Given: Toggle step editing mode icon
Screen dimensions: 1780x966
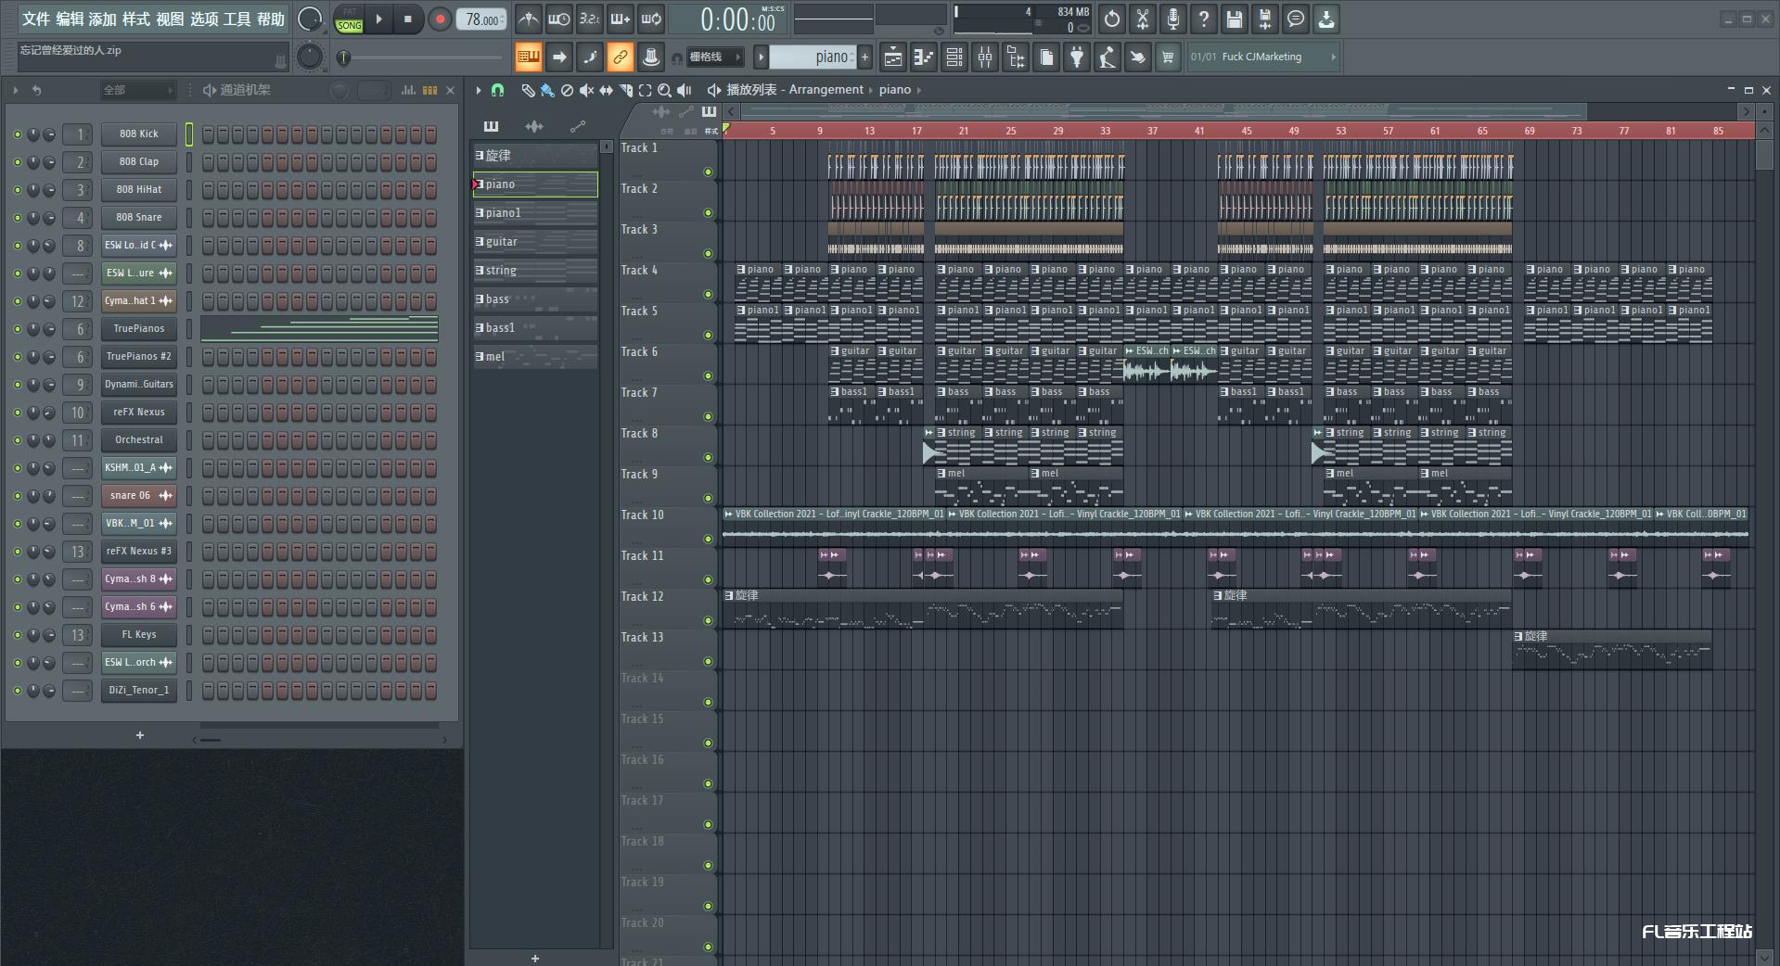Looking at the screenshot, I should 590,57.
